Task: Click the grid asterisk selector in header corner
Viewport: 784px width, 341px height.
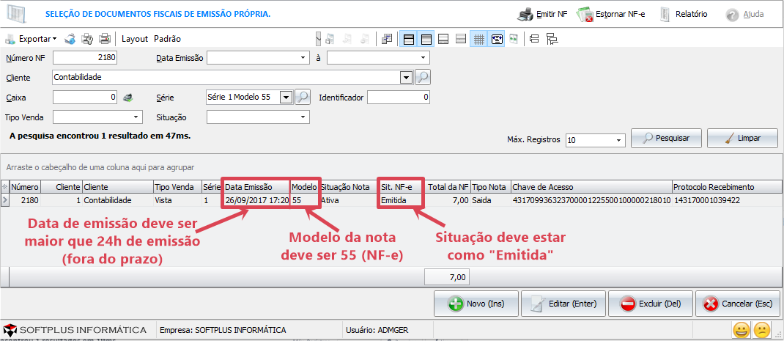Action: [x=5, y=187]
